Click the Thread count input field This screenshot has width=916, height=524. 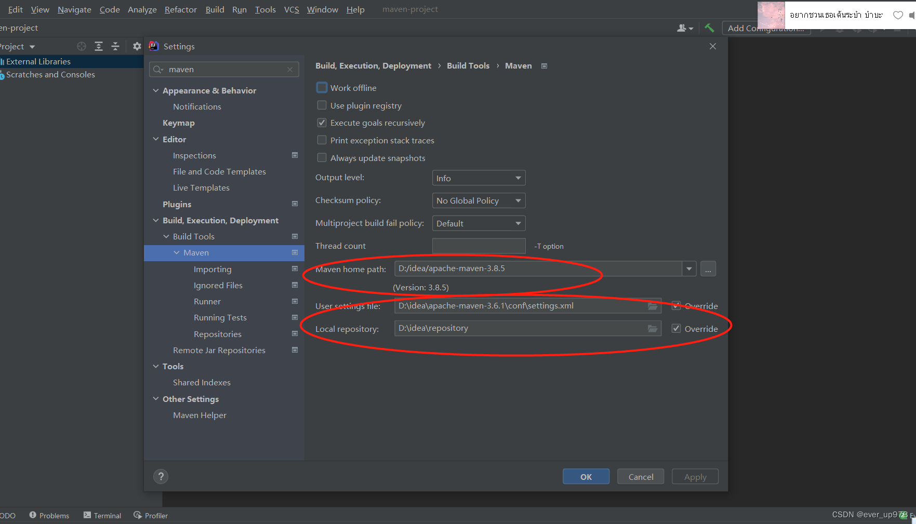pos(479,246)
